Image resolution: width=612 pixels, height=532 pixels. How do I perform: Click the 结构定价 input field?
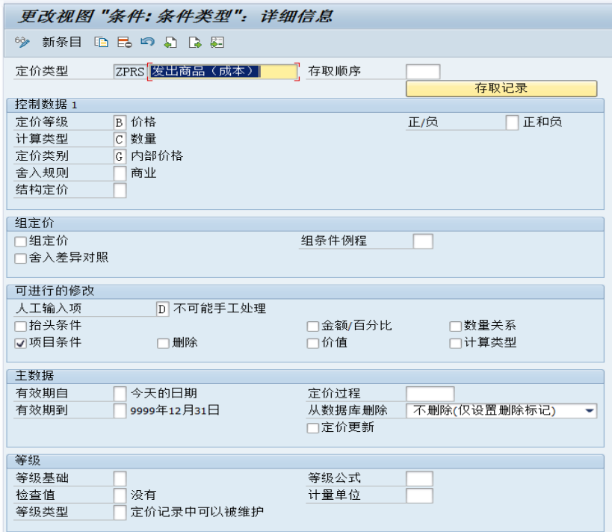click(120, 191)
